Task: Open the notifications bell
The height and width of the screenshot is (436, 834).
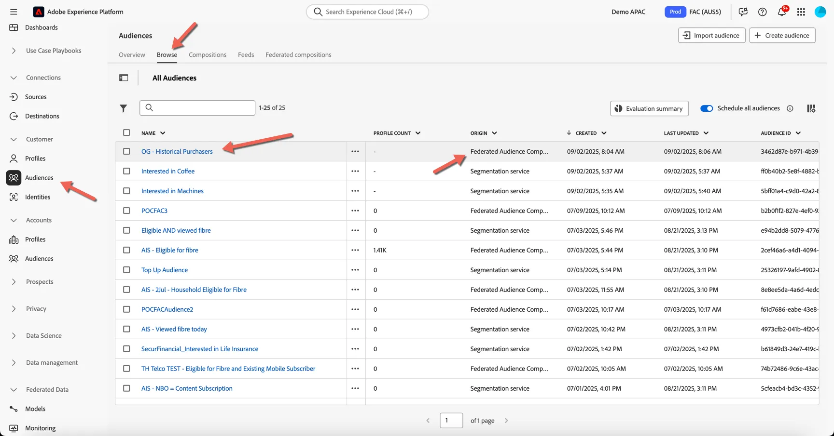Action: (782, 12)
